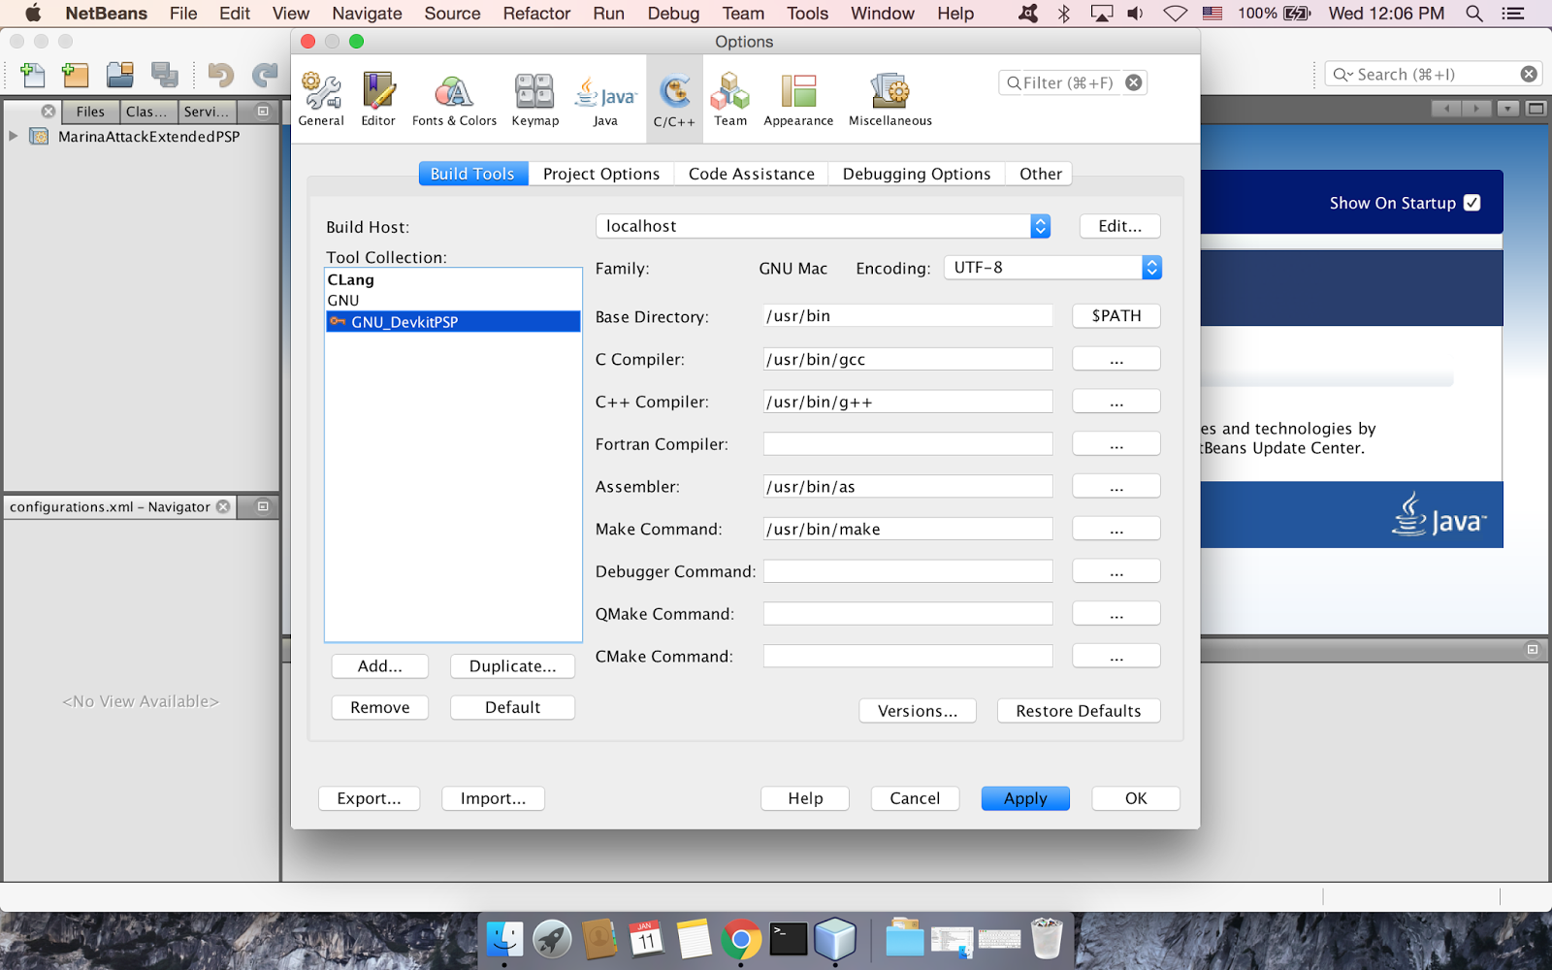1552x970 pixels.
Task: Click the Save All toolbar icon
Action: click(x=165, y=75)
